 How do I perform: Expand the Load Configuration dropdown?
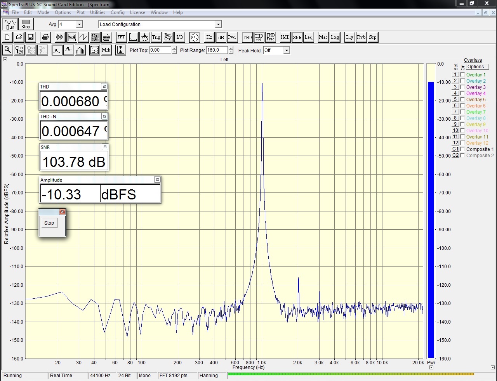[x=218, y=24]
